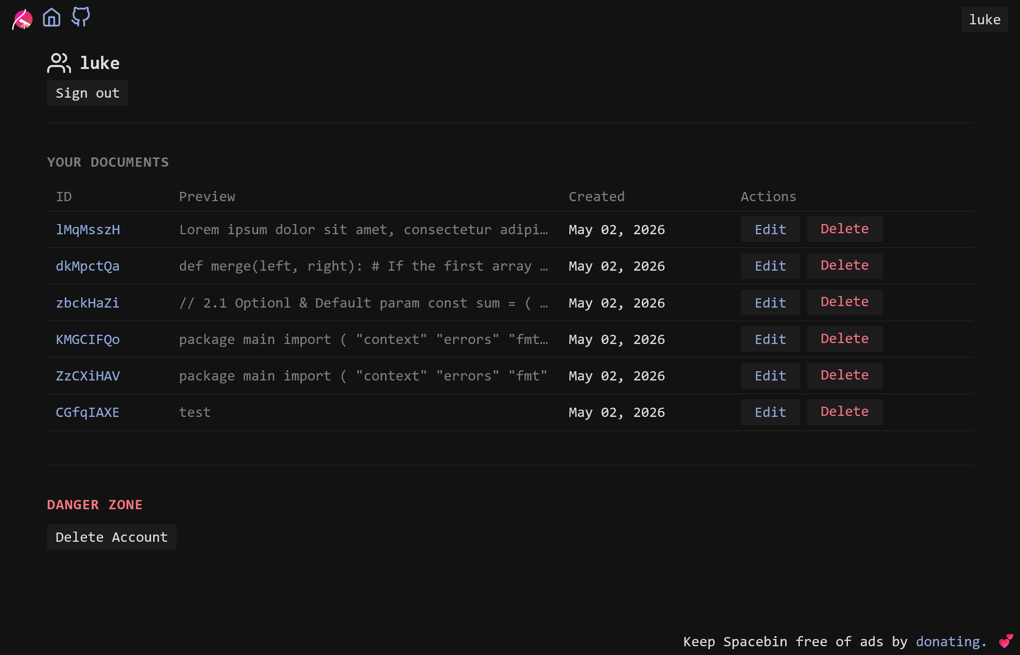Click the hearts emoji in the footer

[x=1005, y=641]
